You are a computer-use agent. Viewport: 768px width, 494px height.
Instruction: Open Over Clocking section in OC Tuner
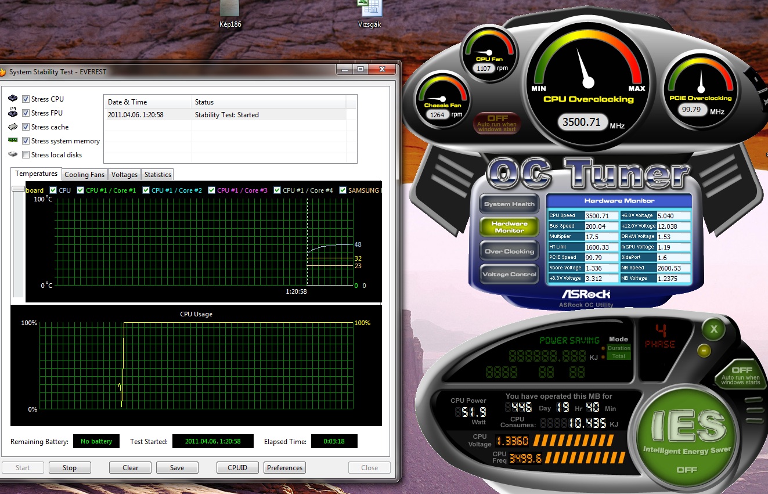pos(509,251)
